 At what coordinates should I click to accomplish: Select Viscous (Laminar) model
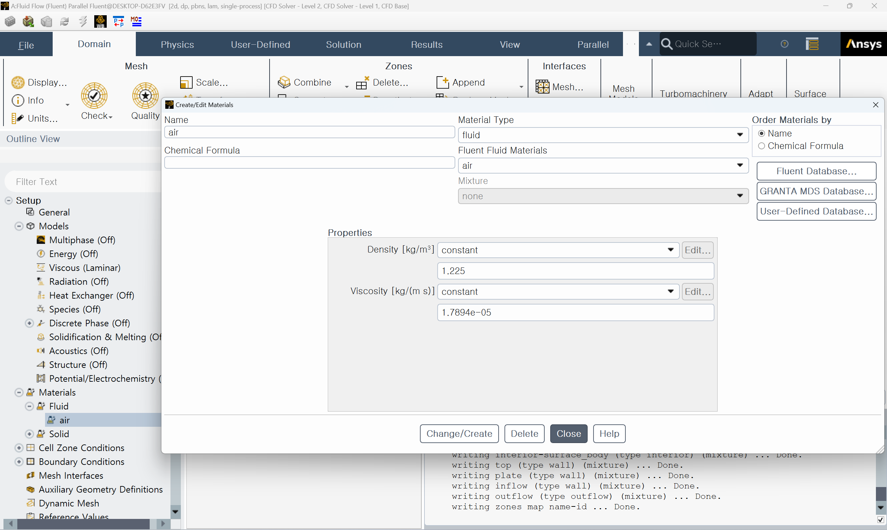pos(85,268)
